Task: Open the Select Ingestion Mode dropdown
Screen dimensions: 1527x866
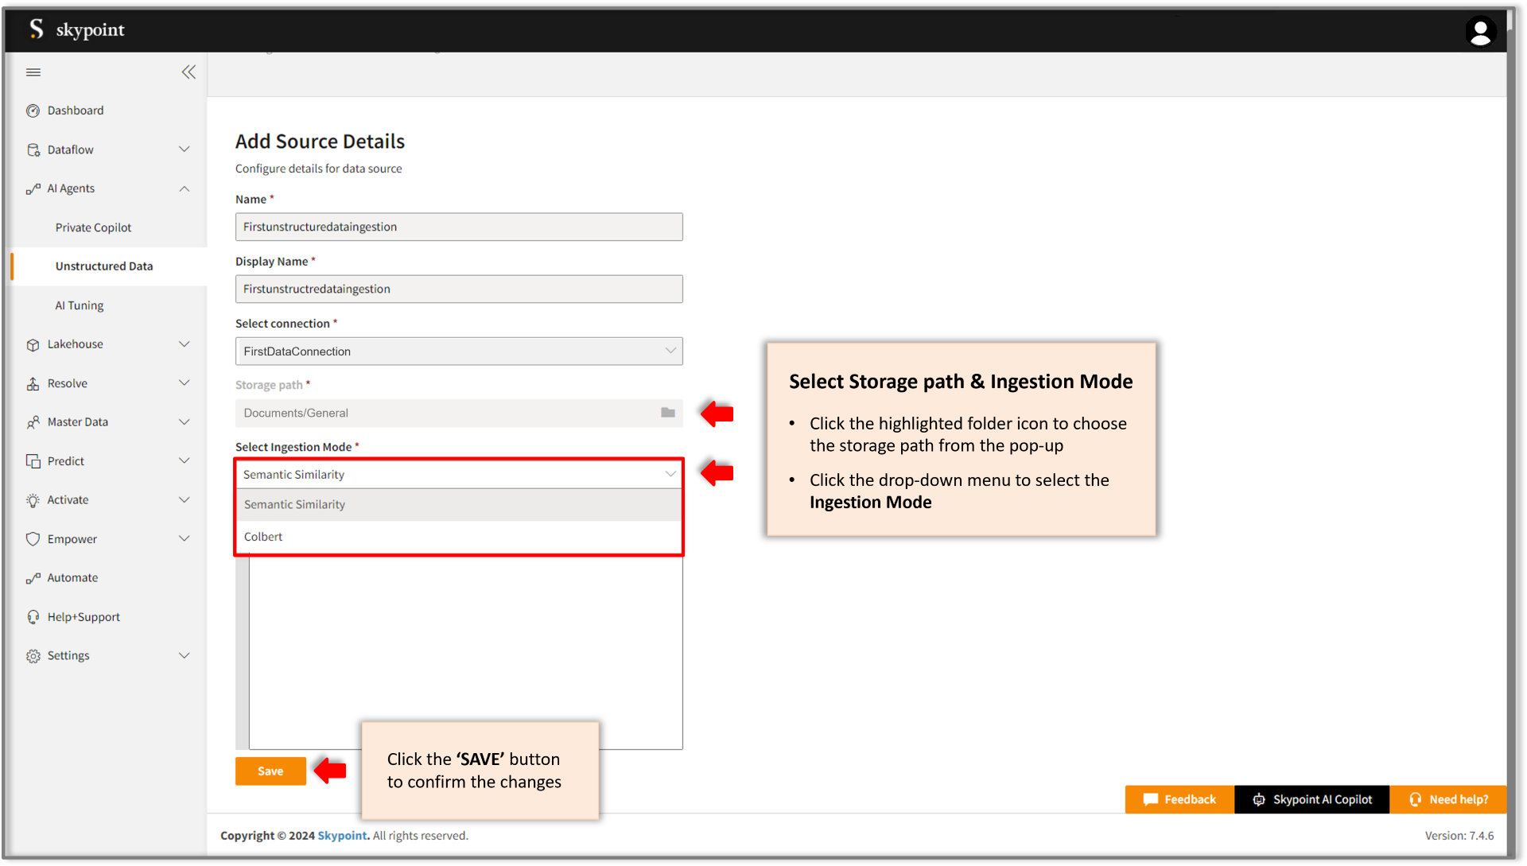Action: [458, 473]
